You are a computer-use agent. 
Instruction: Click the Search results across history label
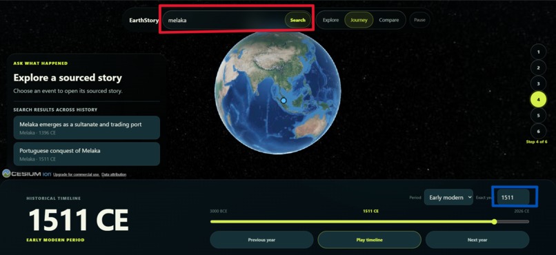(55, 110)
